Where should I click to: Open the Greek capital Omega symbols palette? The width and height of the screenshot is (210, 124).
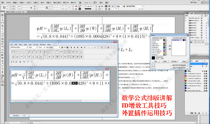pyautogui.click(x=13, y=57)
